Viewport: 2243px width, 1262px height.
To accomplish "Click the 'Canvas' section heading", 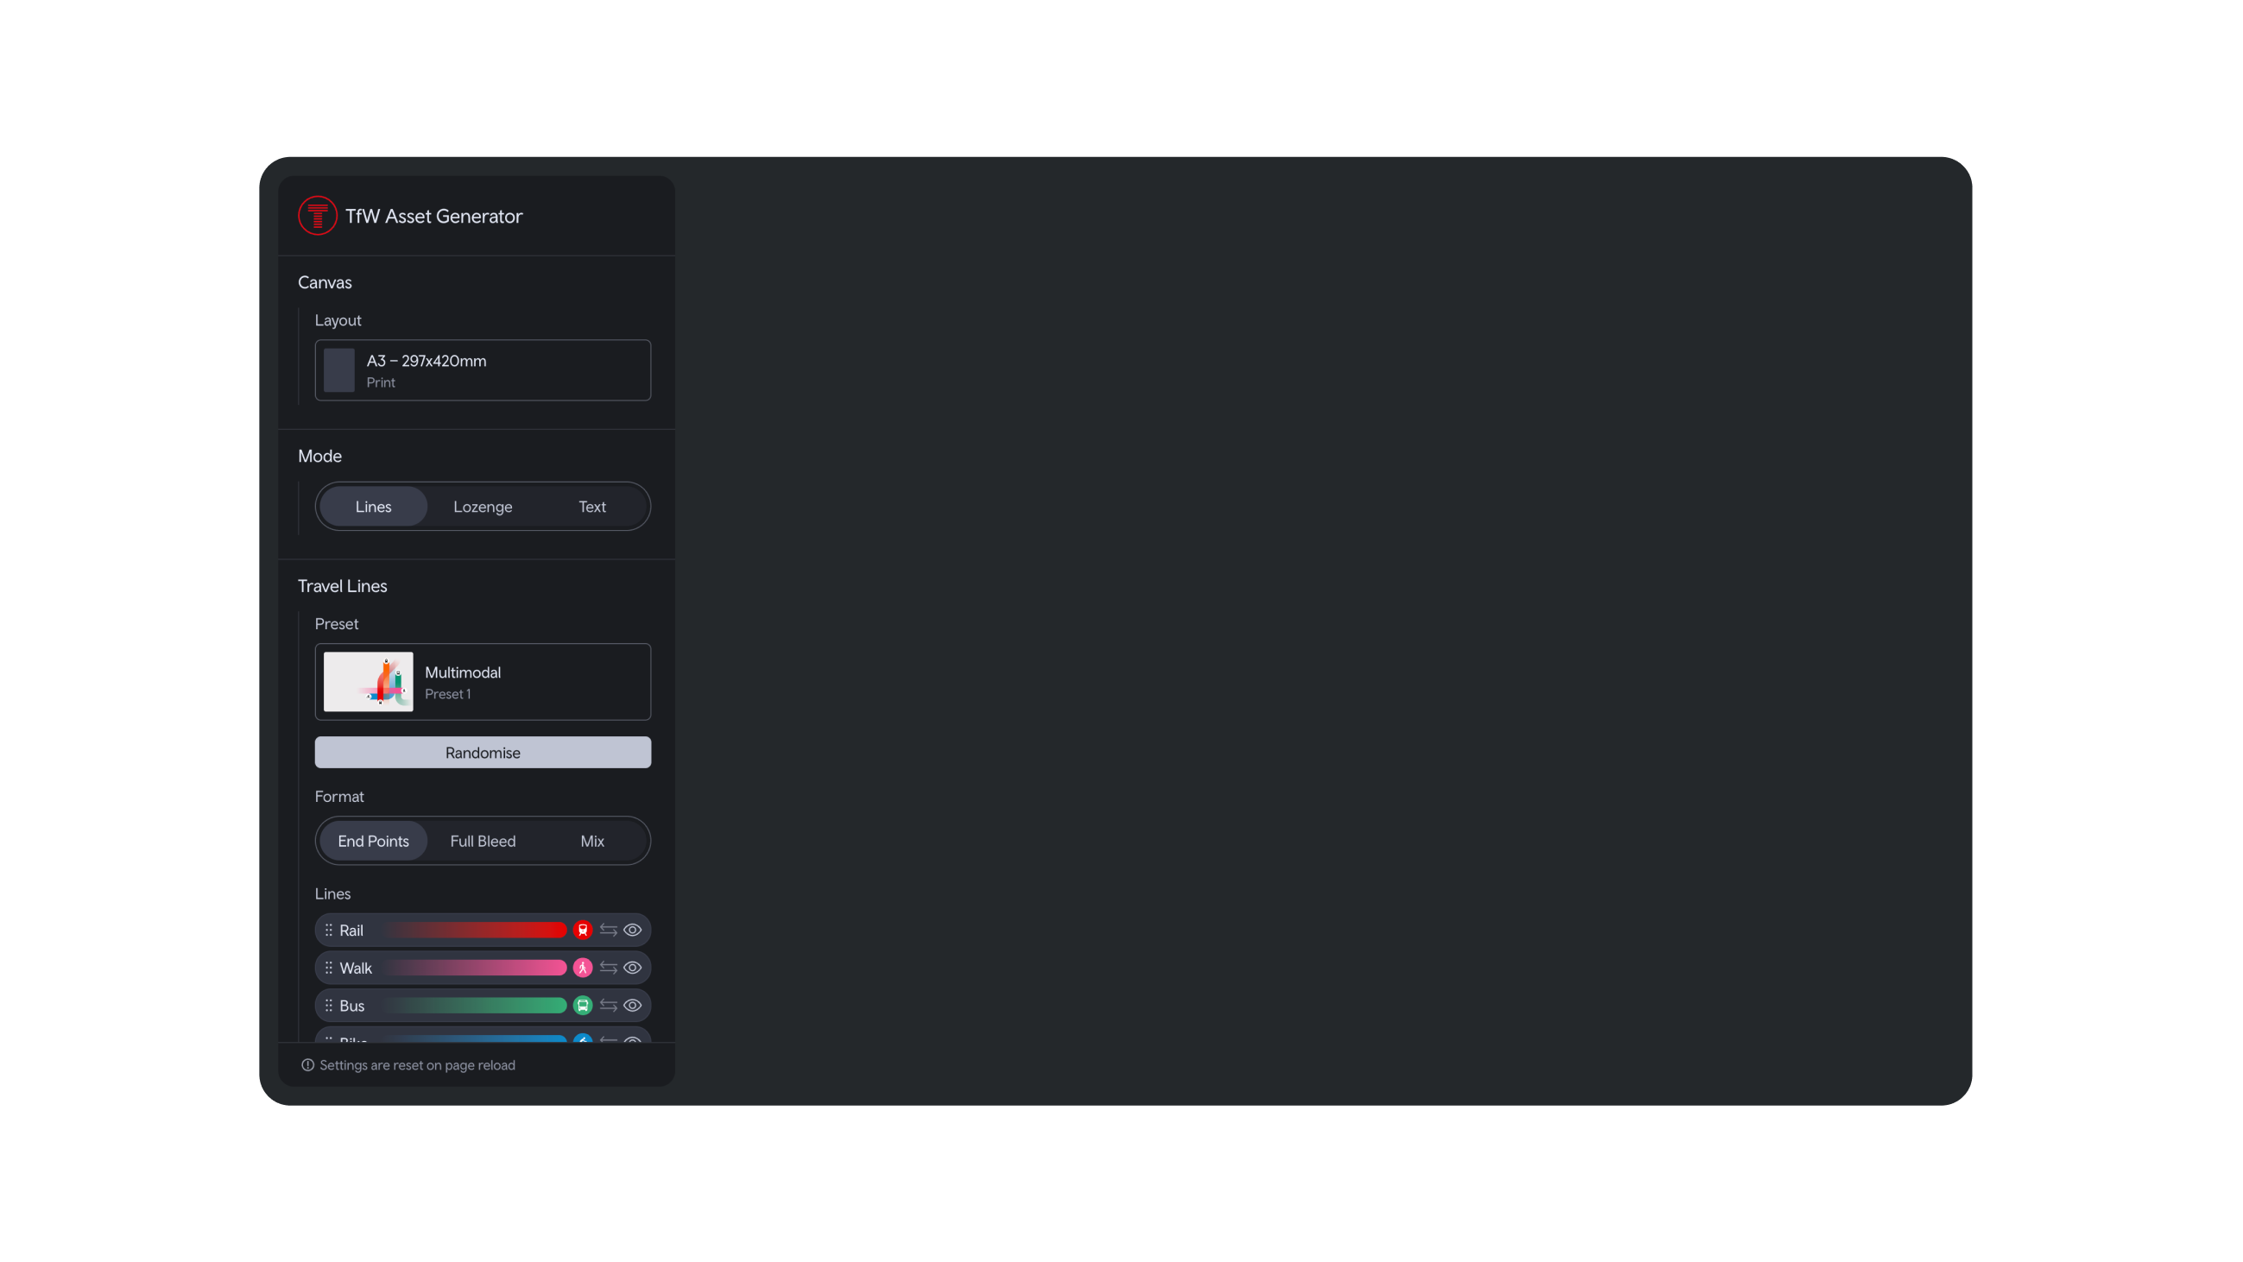I will coord(325,283).
